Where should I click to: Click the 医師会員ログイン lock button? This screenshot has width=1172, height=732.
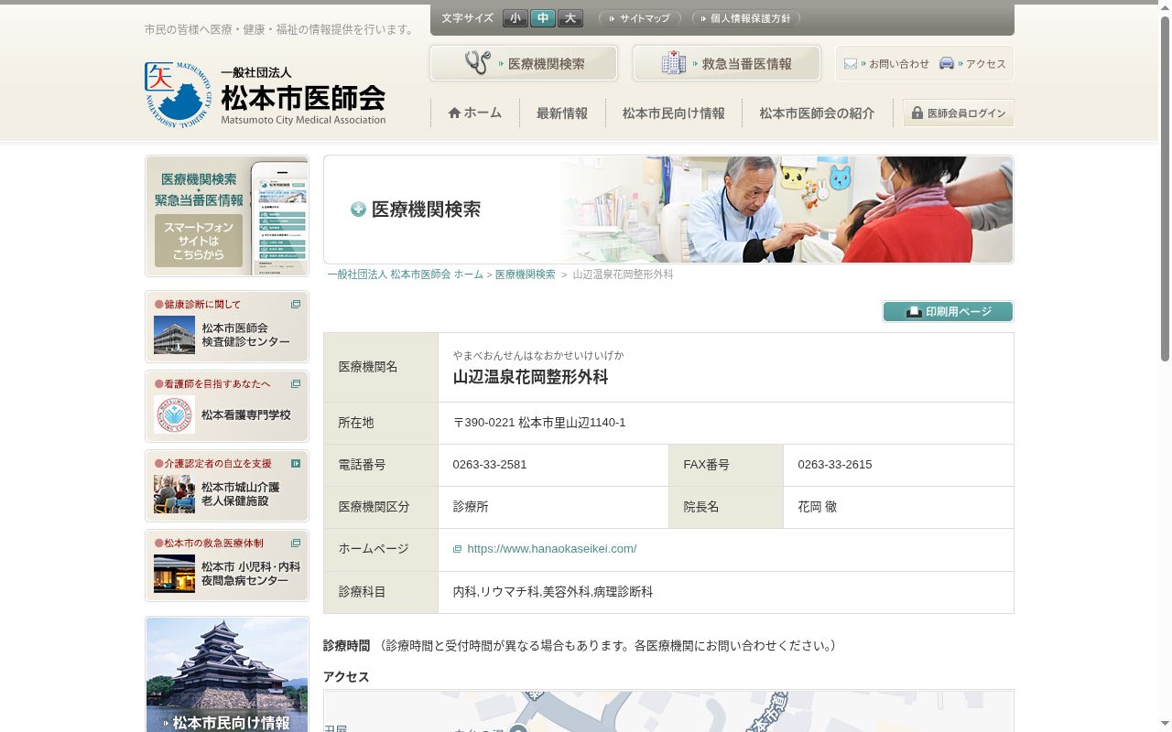pyautogui.click(x=958, y=113)
